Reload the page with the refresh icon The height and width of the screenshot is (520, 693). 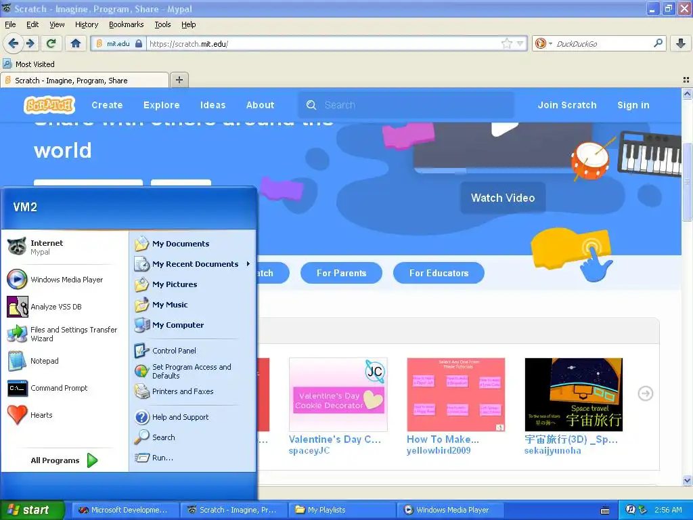(51, 43)
